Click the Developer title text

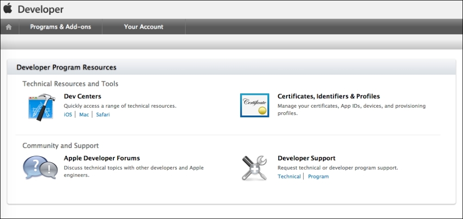[40, 9]
